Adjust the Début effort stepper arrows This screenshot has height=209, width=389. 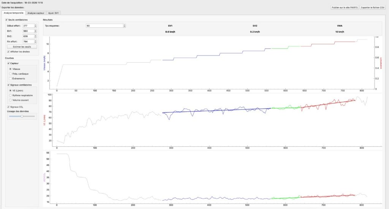35,26
